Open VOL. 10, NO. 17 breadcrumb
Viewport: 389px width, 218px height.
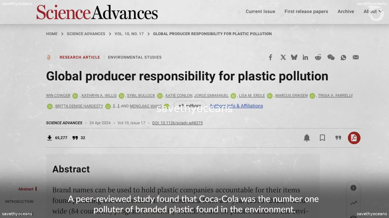129,34
